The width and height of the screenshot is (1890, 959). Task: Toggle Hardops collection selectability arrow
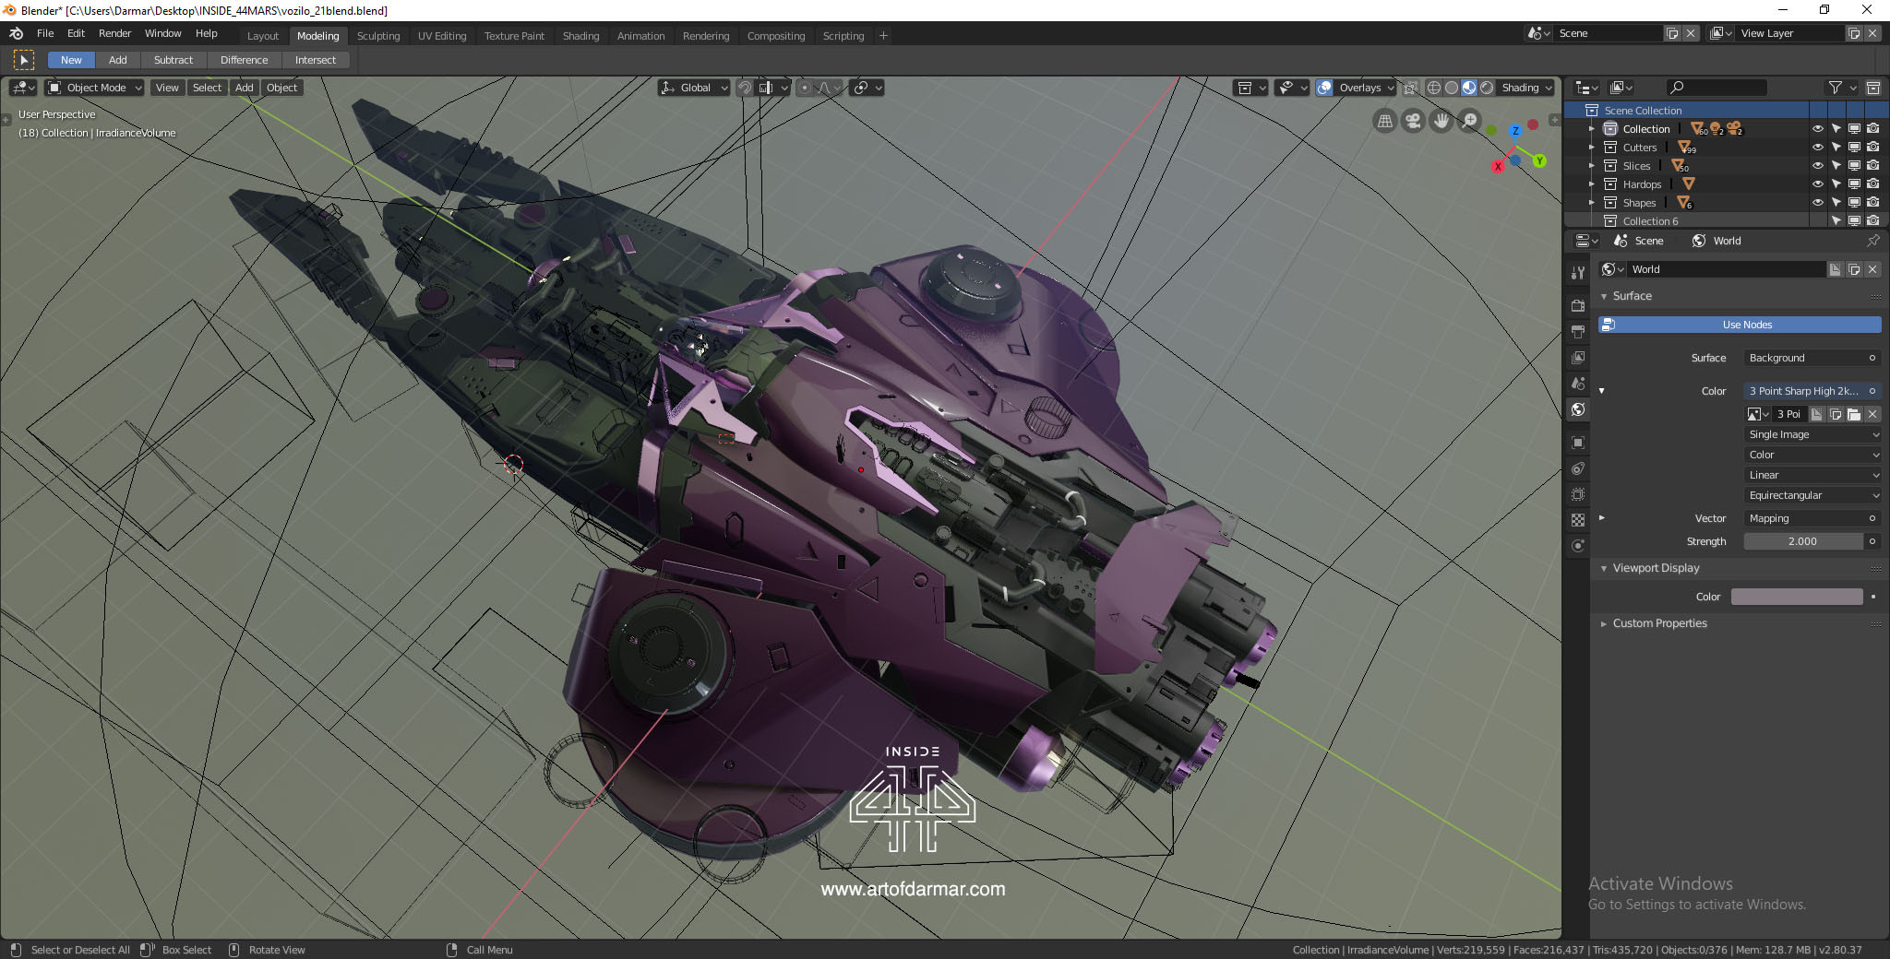tap(1836, 184)
